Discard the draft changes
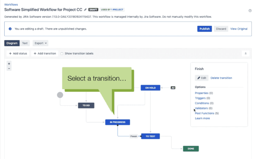Viewport: 254px width, 159px height. (221, 29)
